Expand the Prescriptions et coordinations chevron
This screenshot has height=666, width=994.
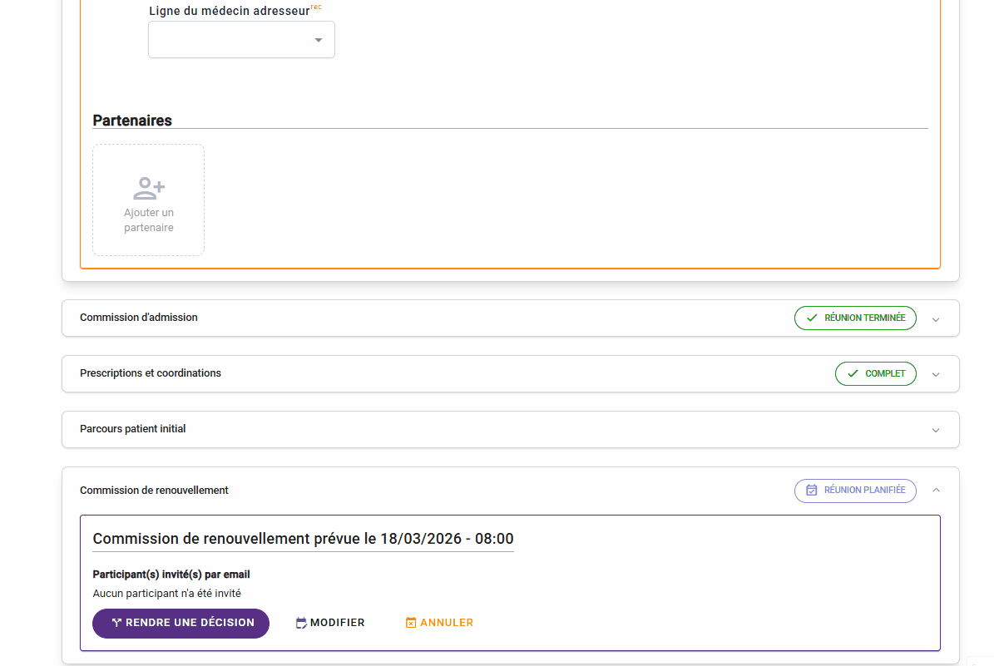point(936,375)
